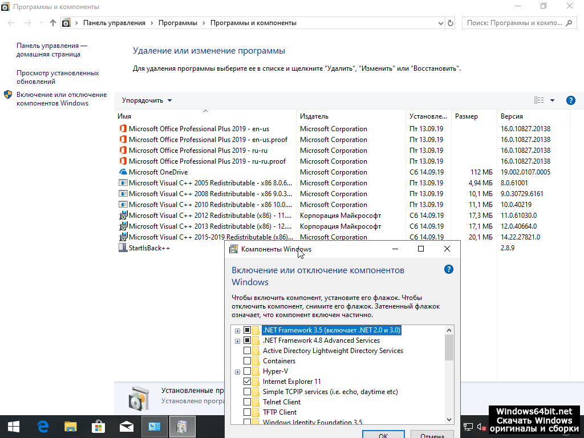Tick the Containers component checkbox
584x438 pixels.
coord(247,361)
